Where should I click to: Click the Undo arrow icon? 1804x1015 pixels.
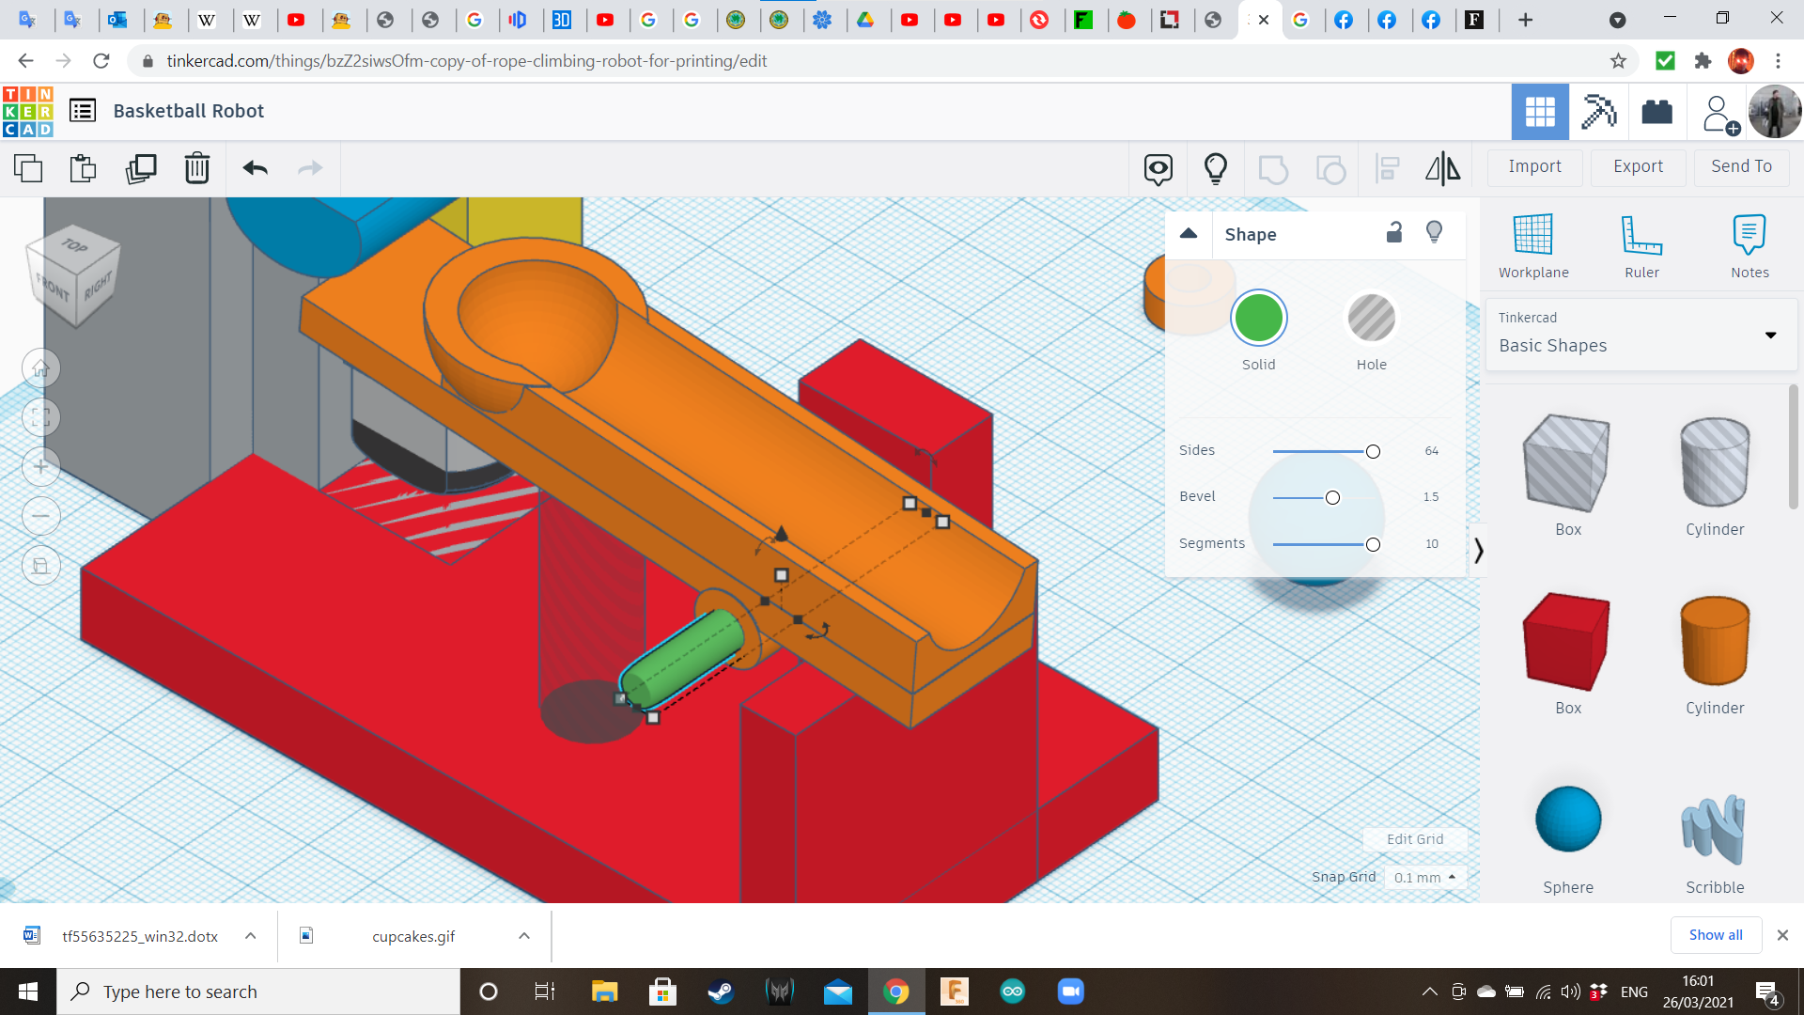pyautogui.click(x=255, y=168)
